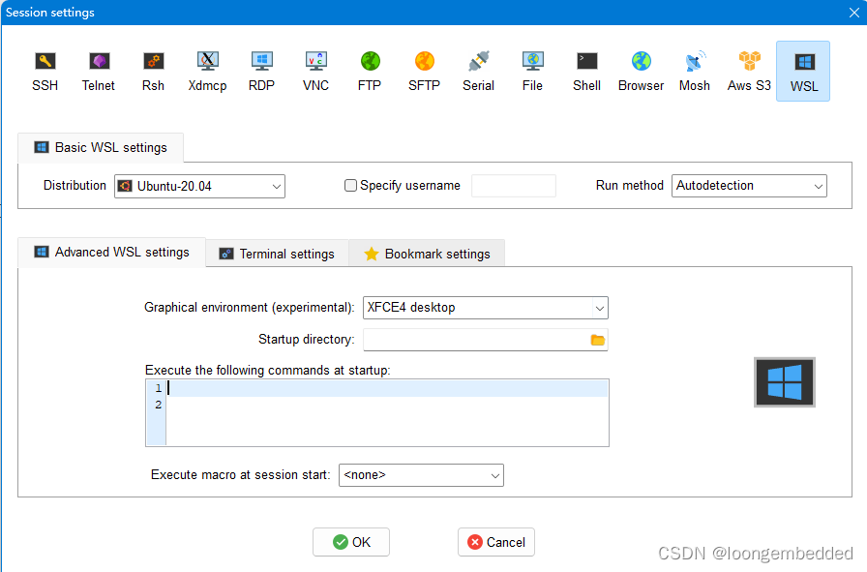Image resolution: width=867 pixels, height=572 pixels.
Task: Open the Bookmark settings tab
Action: [427, 254]
